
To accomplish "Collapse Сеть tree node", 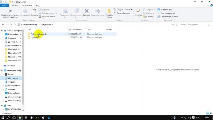I will [2, 106].
